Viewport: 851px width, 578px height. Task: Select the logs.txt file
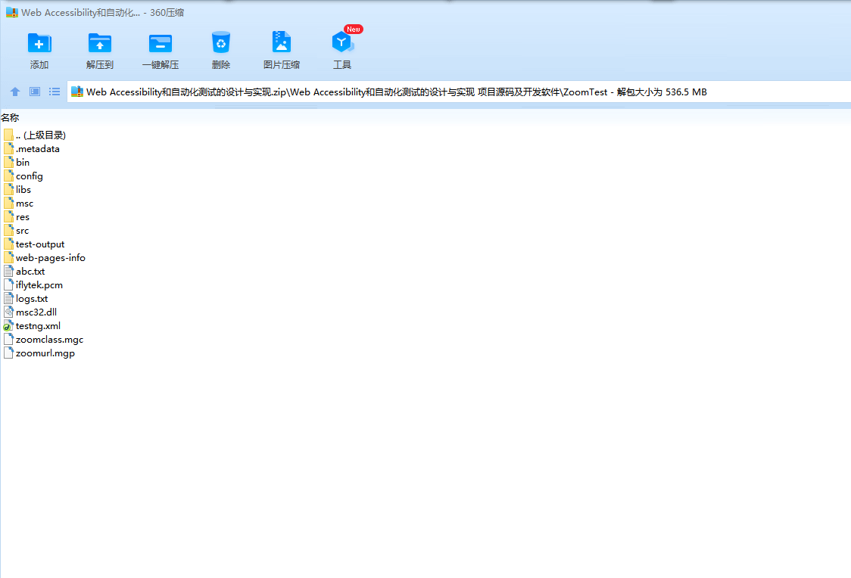coord(26,298)
